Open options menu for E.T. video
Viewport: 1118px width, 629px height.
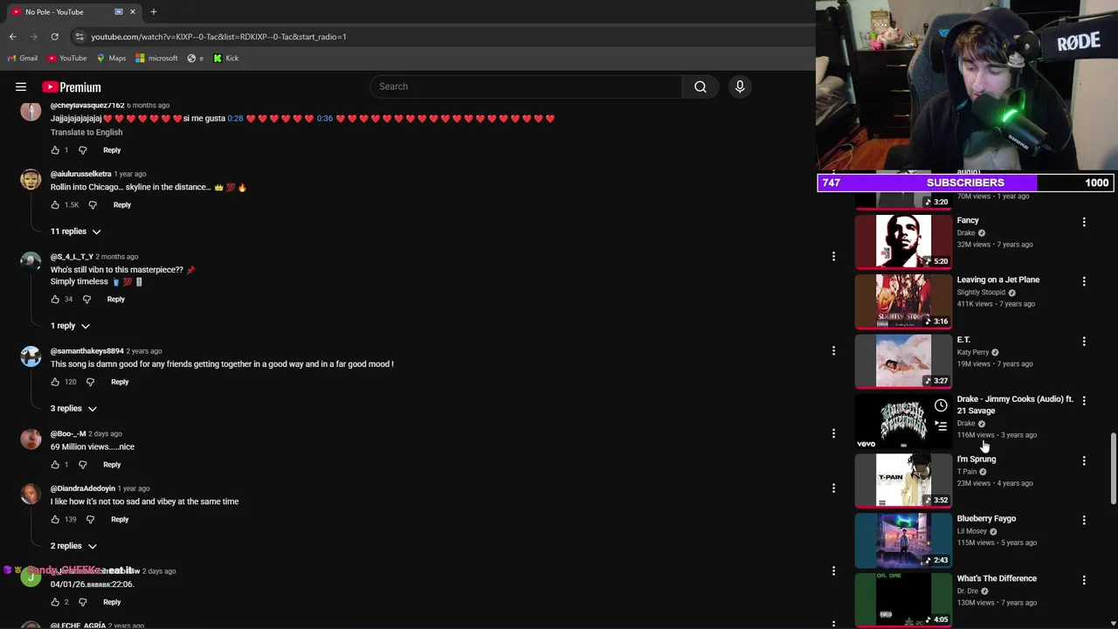coord(1084,341)
